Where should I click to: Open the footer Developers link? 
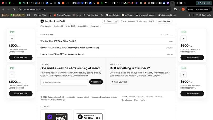pyautogui.click(x=127, y=100)
